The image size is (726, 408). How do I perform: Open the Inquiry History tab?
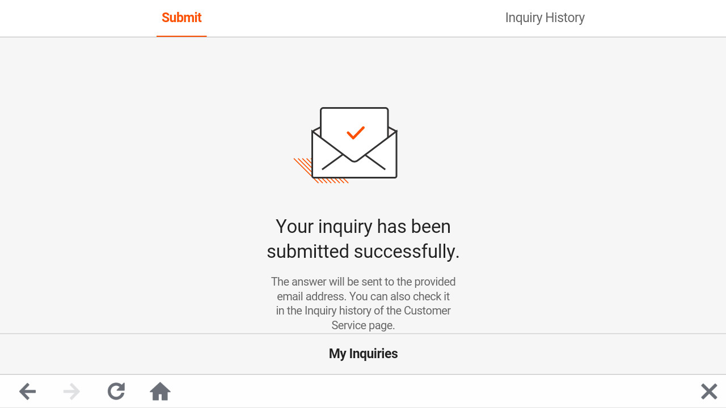(x=544, y=18)
